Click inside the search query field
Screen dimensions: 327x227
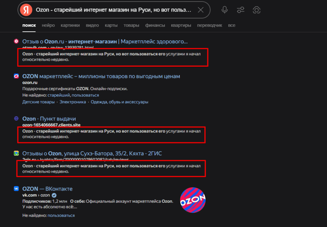pyautogui.click(x=114, y=10)
